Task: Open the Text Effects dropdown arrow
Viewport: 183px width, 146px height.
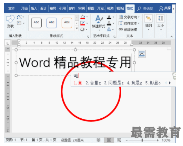Action: (113, 29)
